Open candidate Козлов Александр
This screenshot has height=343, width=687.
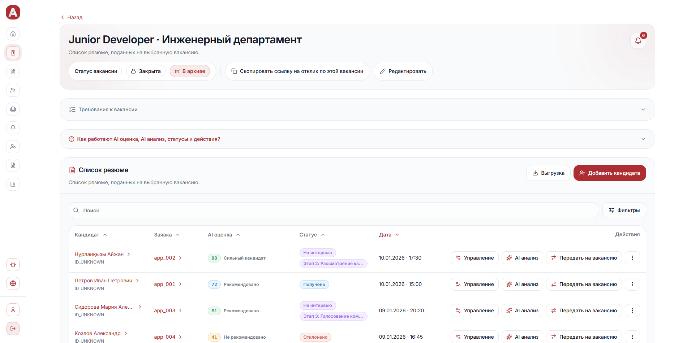(x=101, y=333)
